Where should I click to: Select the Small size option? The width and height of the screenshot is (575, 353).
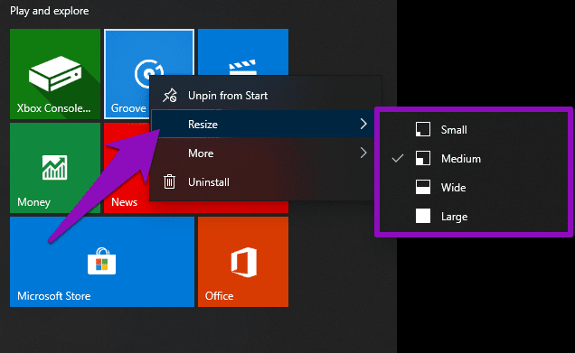click(474, 130)
